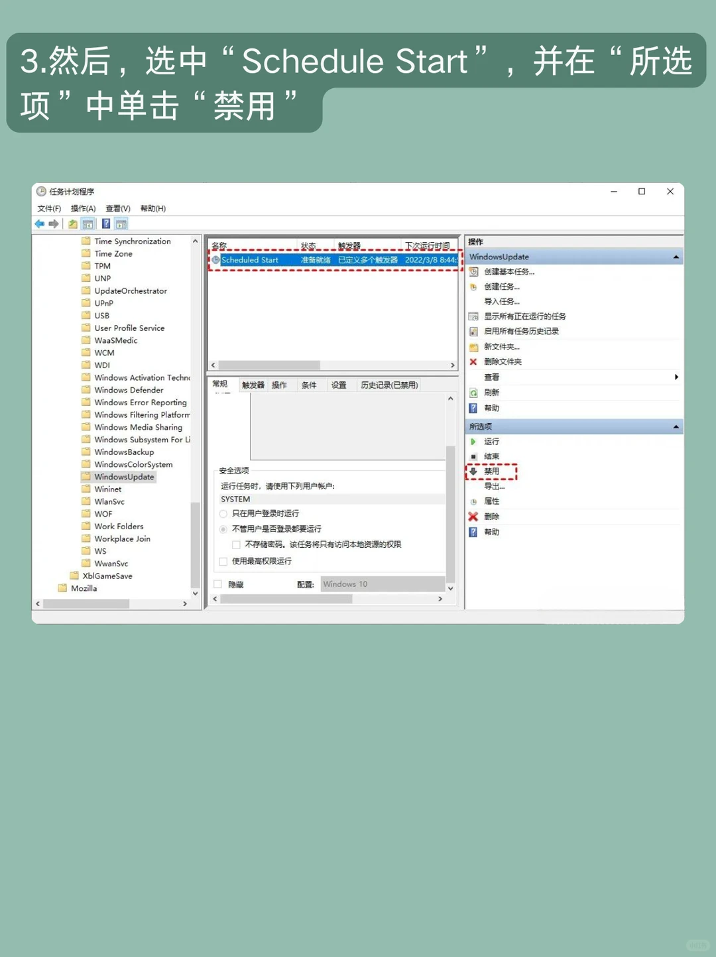Click the blue help toolbar icon
This screenshot has height=957, width=716.
click(x=106, y=224)
